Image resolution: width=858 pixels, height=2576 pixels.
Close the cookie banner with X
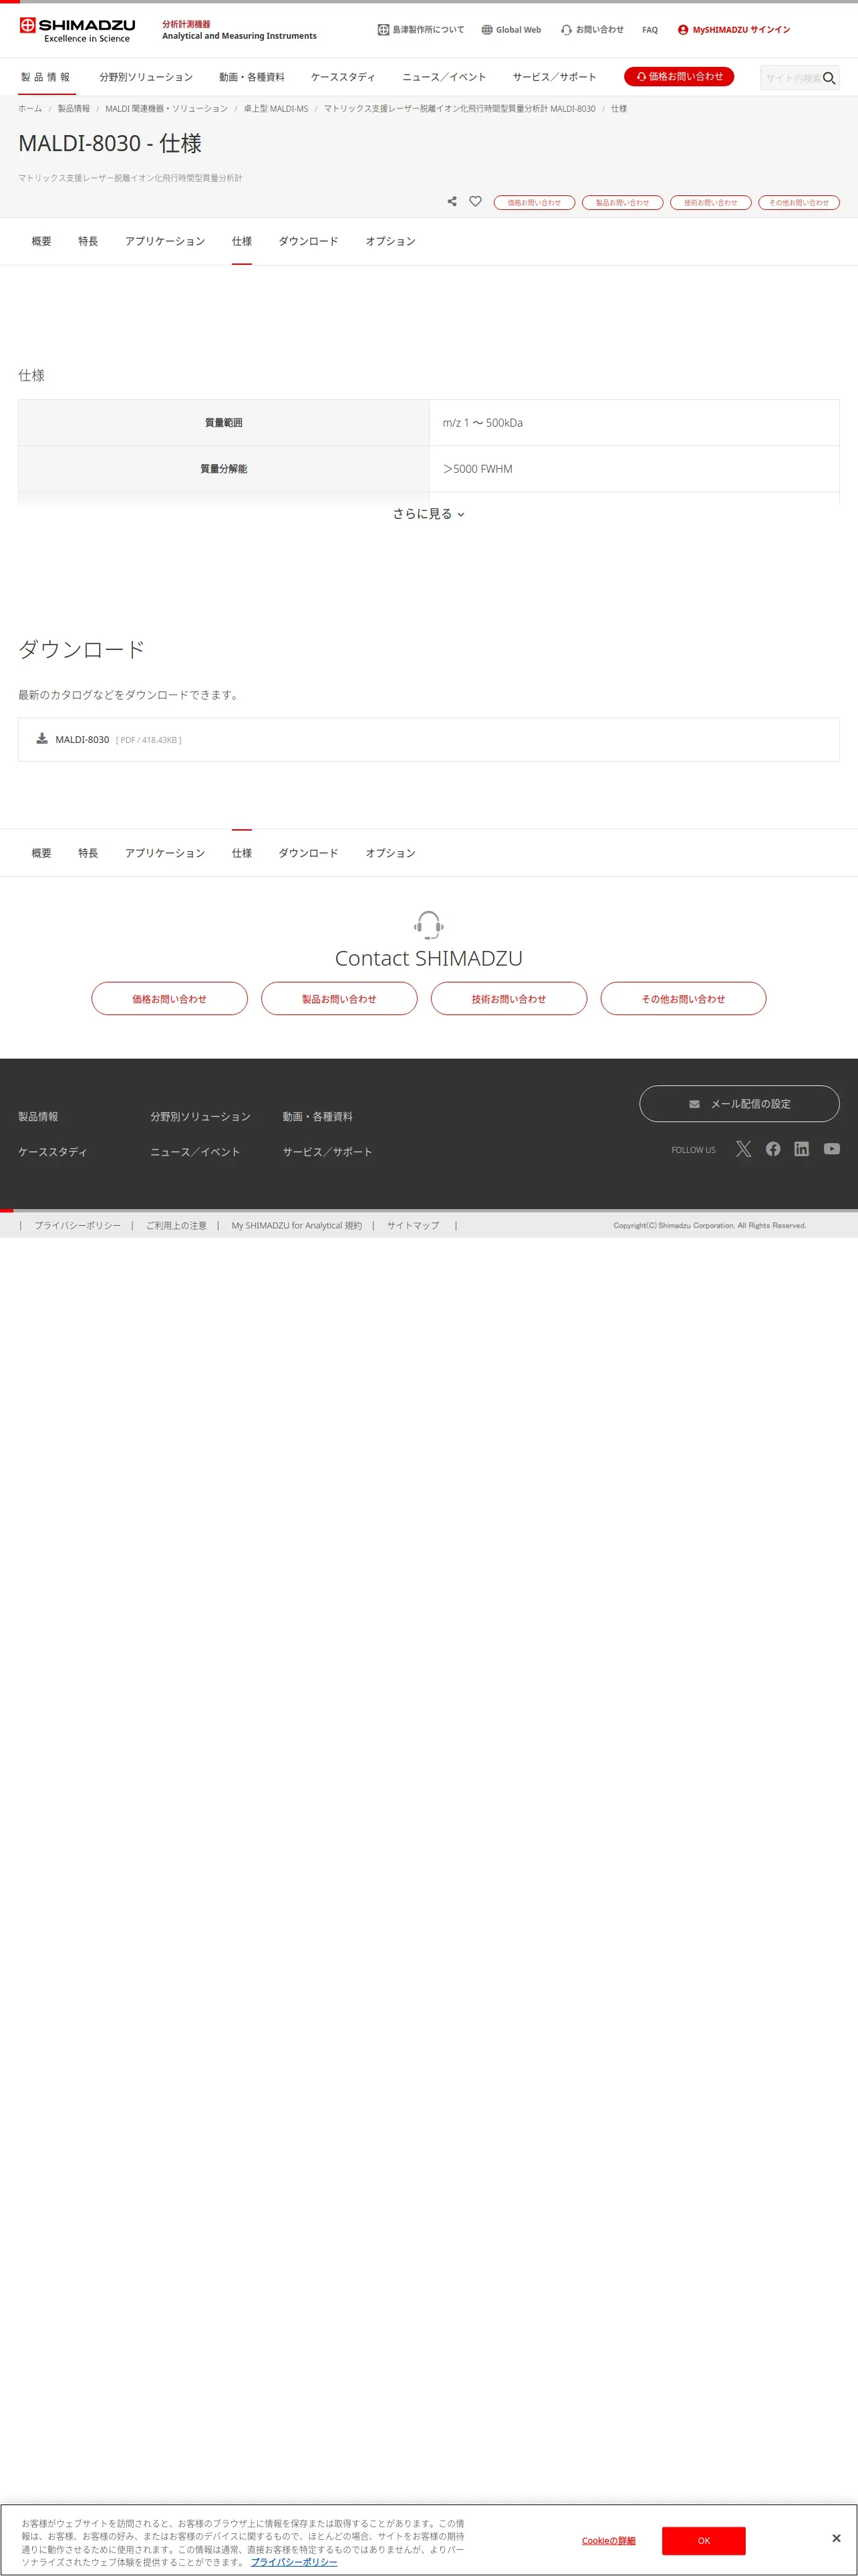[x=836, y=2538]
